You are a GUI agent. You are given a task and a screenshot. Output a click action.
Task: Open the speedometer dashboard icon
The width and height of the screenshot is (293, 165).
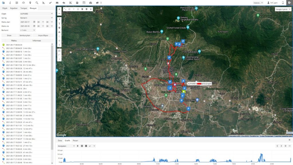(x=23, y=3)
